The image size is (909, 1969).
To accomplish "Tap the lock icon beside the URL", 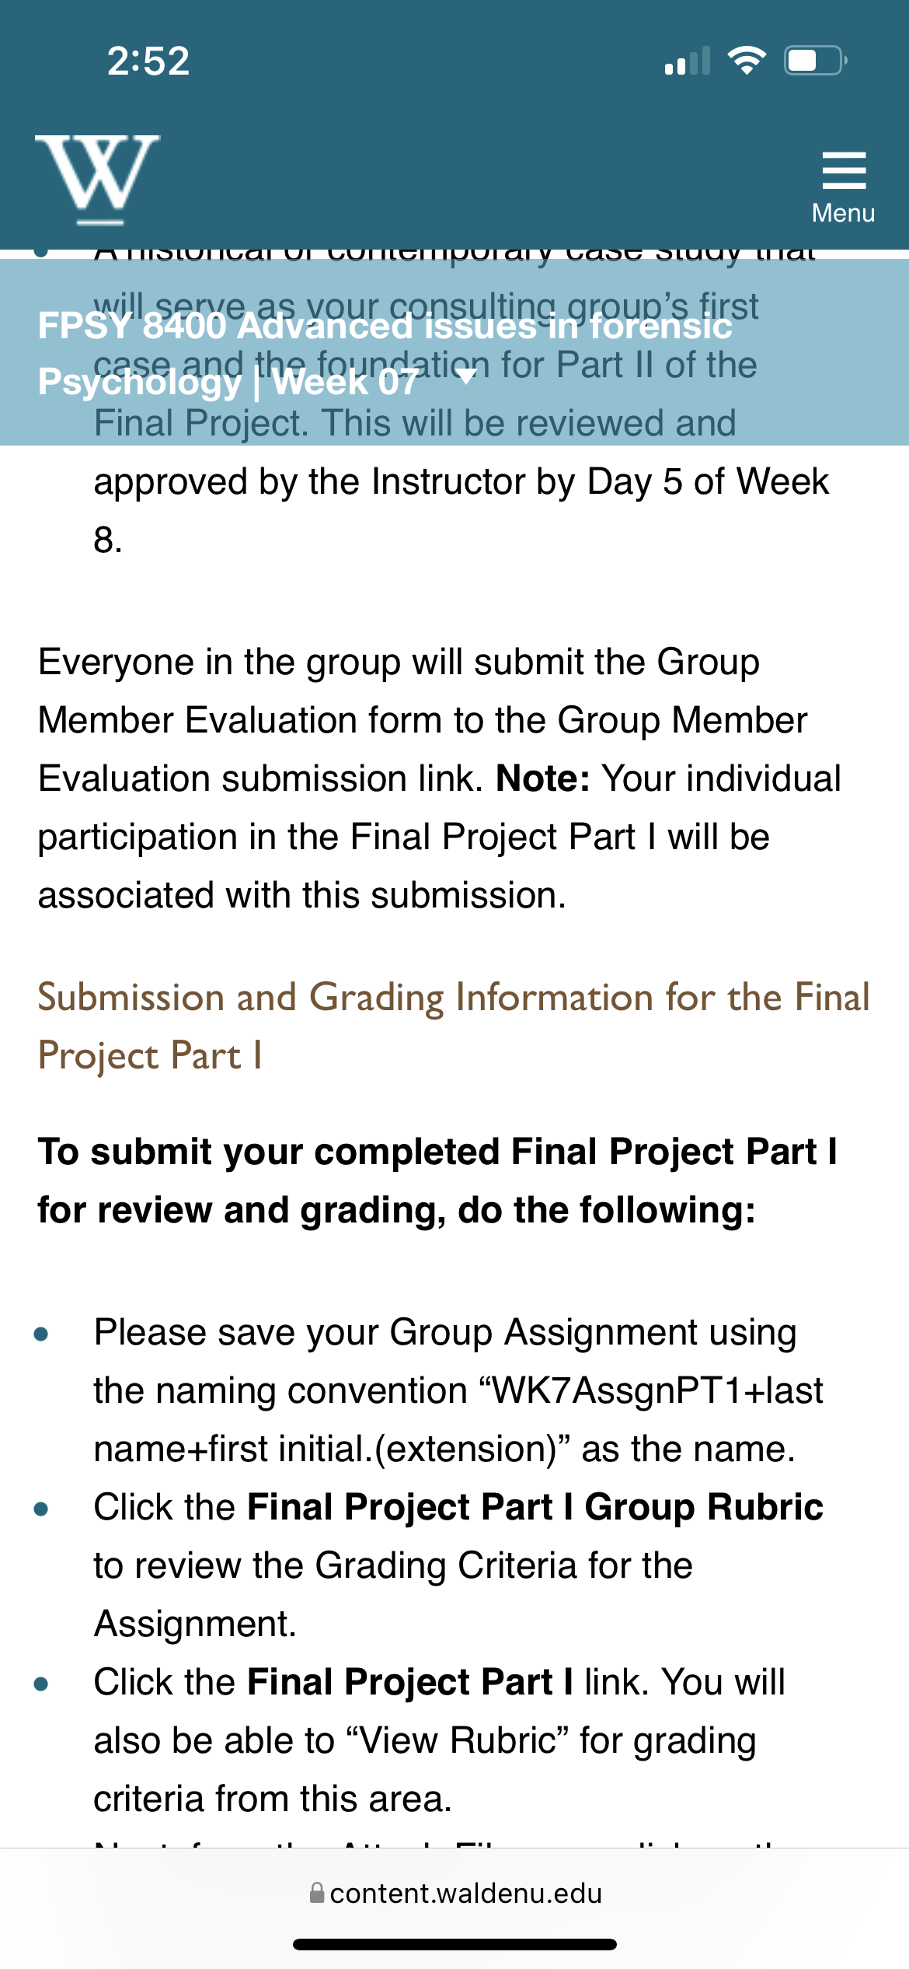I will 316,1892.
